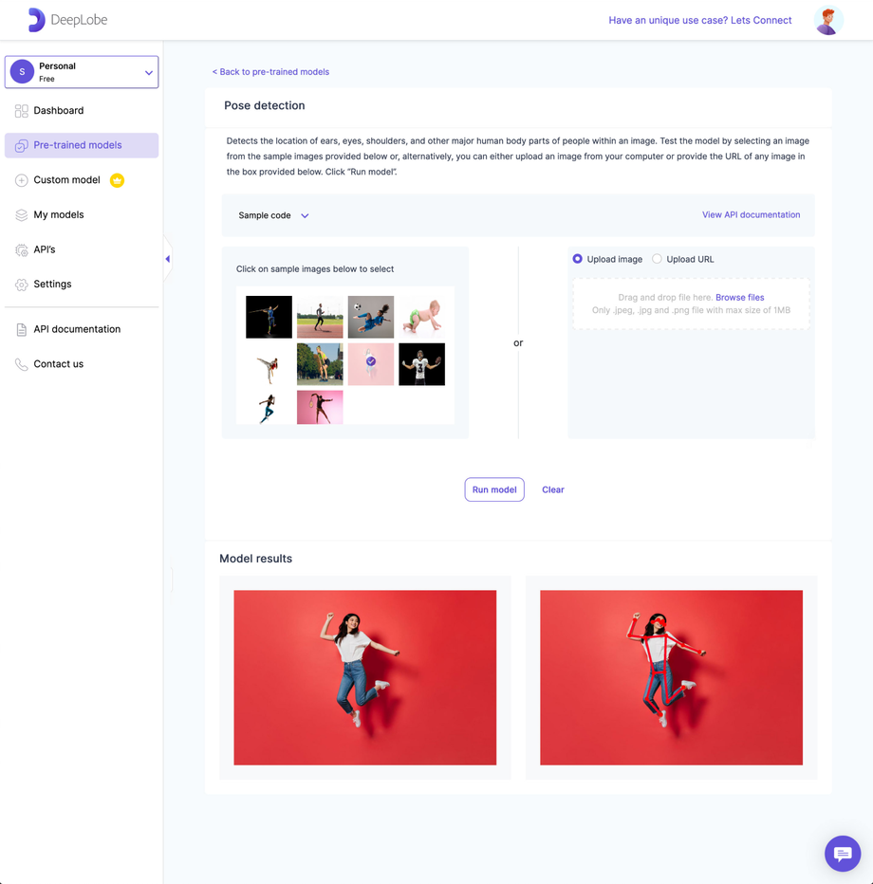Click the Run model button
This screenshot has height=884, width=873.
493,489
